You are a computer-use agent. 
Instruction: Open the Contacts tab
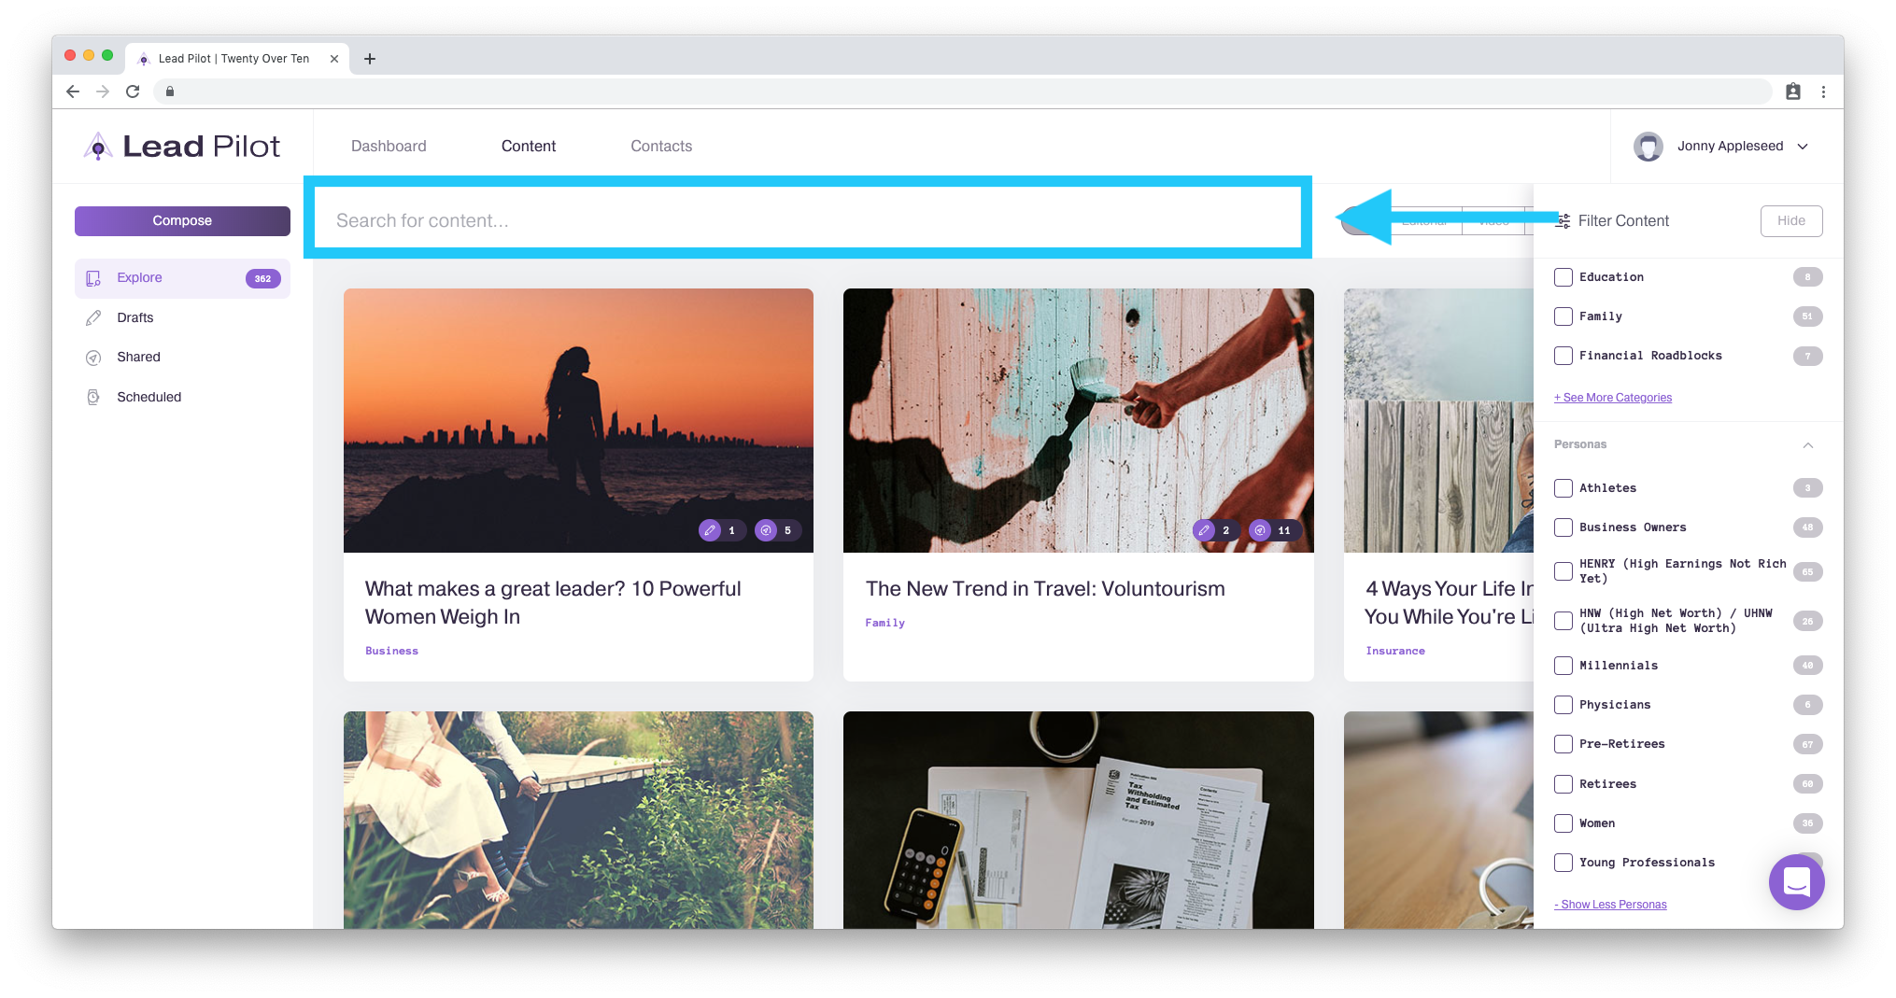(661, 147)
